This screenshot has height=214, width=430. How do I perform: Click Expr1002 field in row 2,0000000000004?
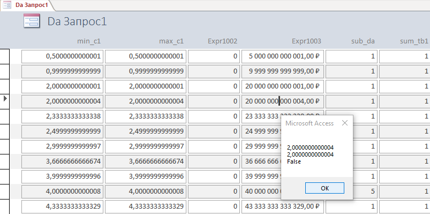pos(214,101)
